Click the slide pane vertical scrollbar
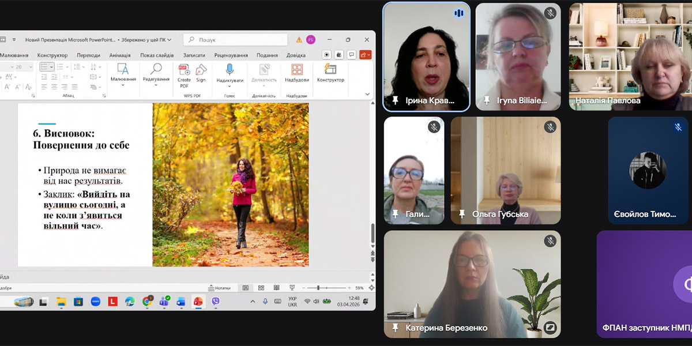 [x=373, y=234]
